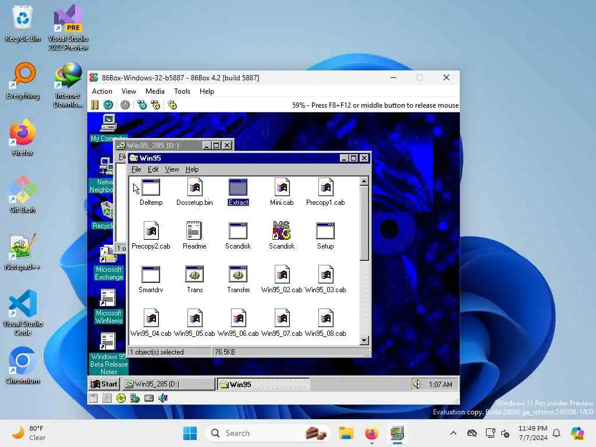
Task: Select the Trans file icon
Action: pyautogui.click(x=194, y=279)
